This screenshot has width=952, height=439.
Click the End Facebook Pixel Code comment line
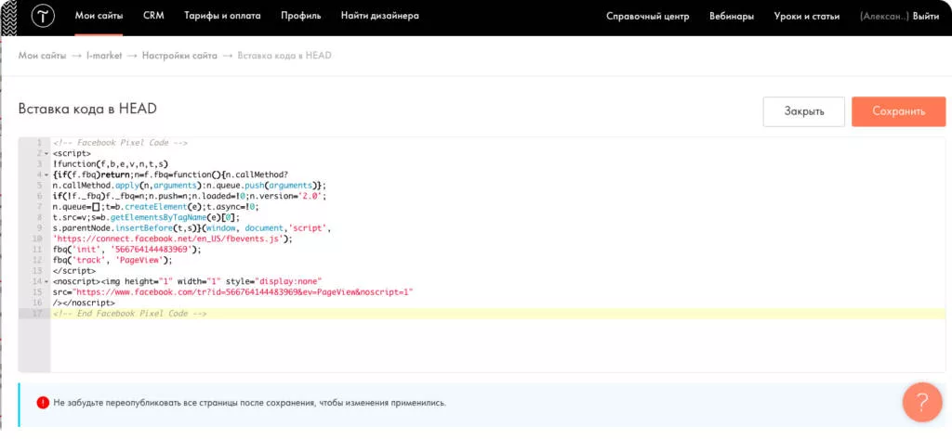(130, 314)
